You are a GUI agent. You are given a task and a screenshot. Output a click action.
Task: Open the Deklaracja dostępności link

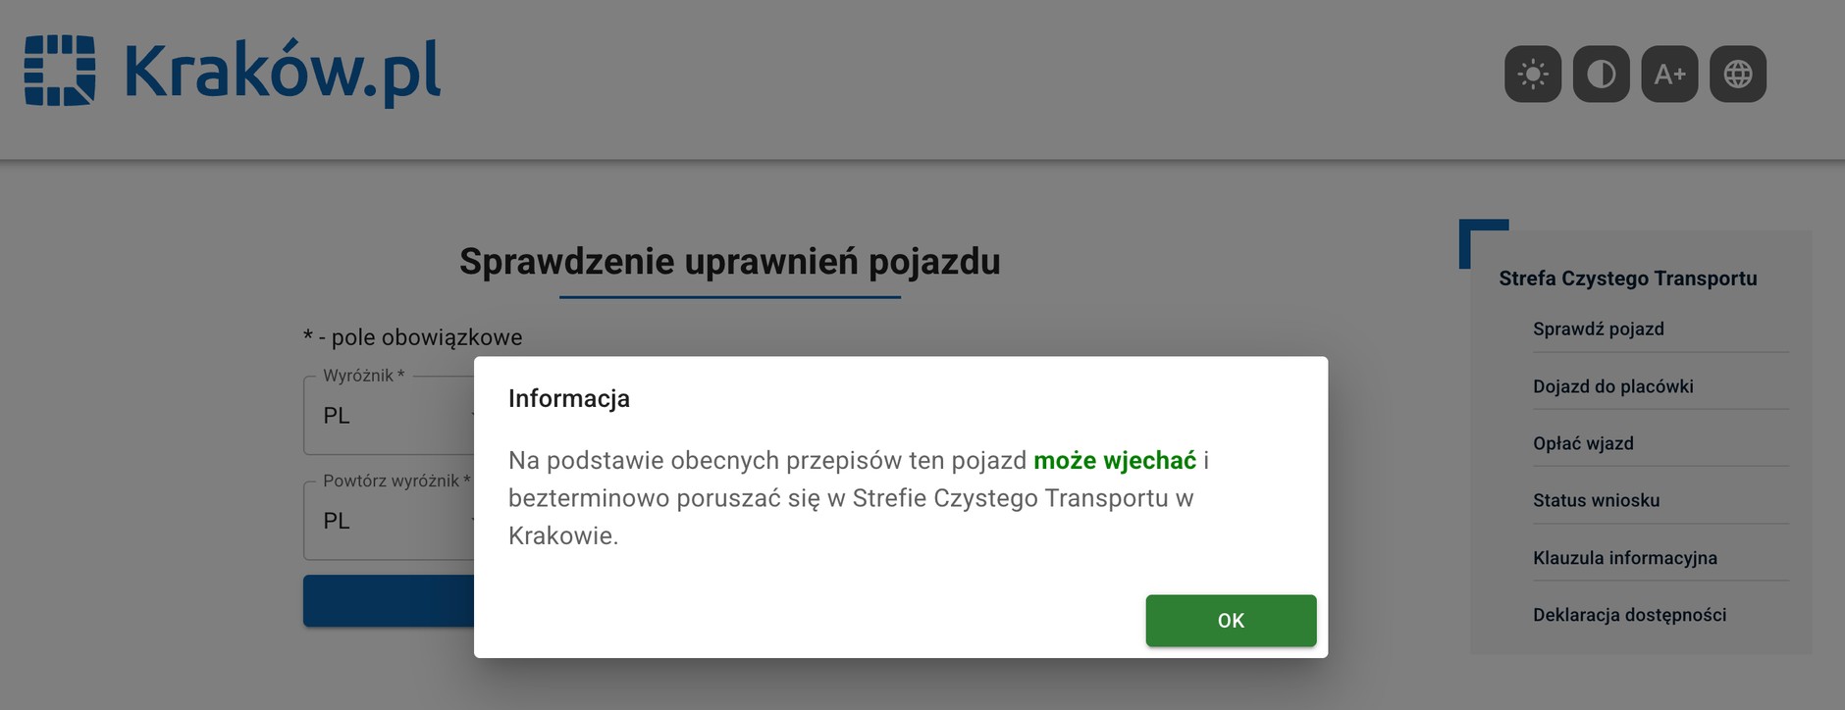click(x=1629, y=615)
